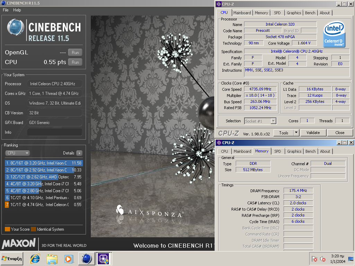Click the Info input field in Your System

point(54,132)
